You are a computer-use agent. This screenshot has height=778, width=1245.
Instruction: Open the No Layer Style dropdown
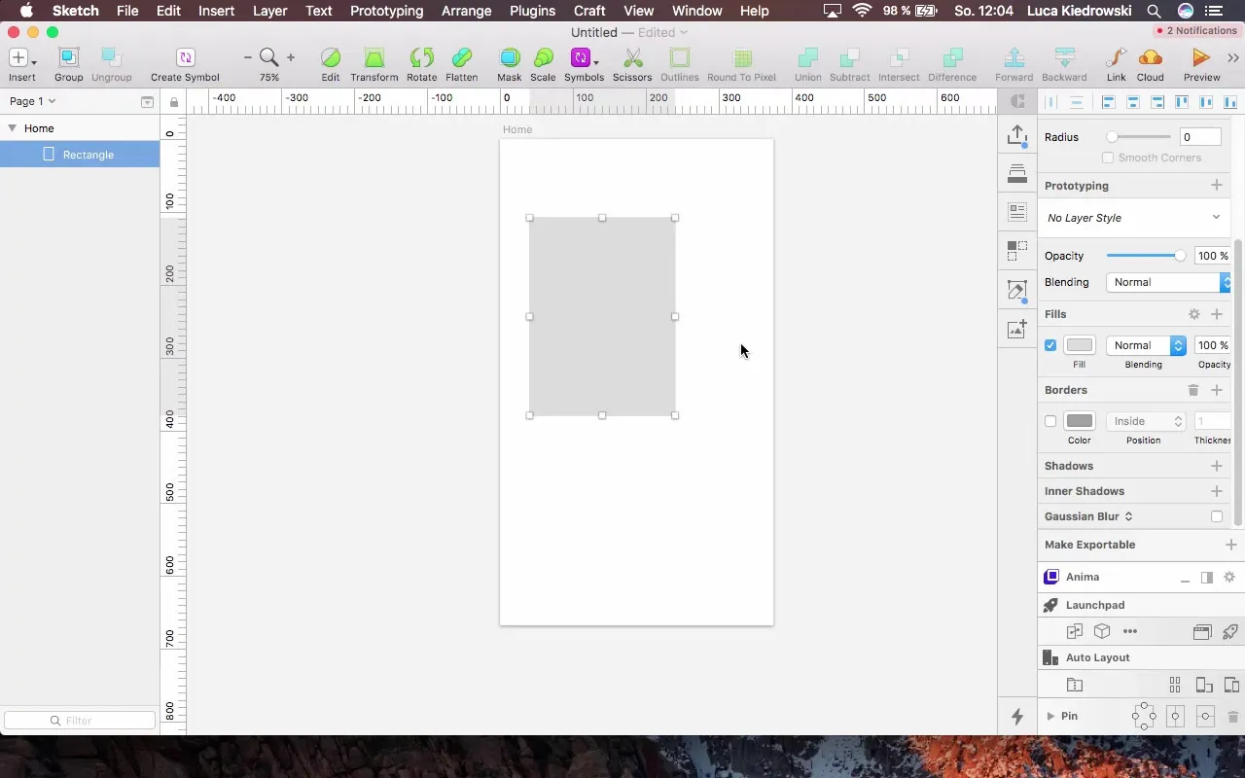1134,218
